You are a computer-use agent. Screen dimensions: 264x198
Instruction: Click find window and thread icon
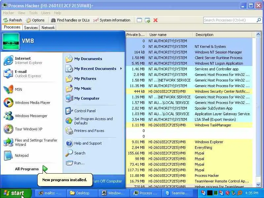tap(147, 20)
